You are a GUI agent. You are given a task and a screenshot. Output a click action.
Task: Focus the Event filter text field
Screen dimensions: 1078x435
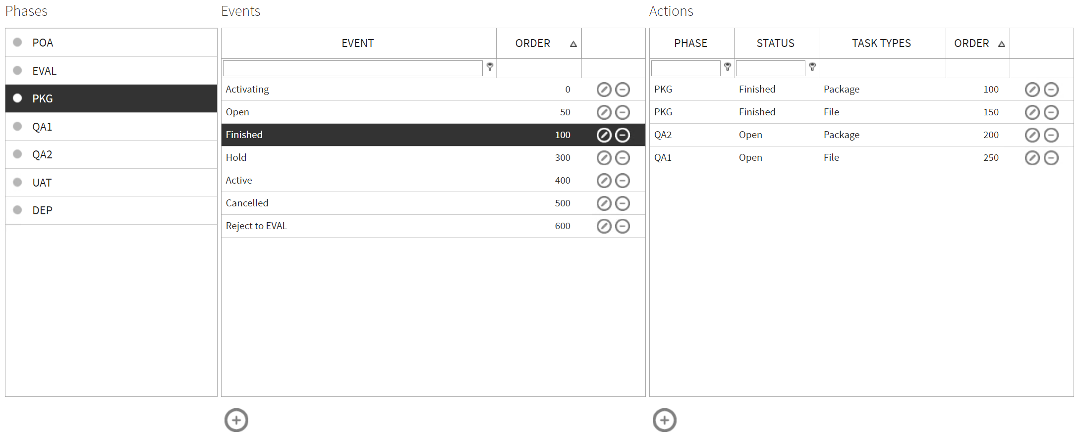coord(353,68)
